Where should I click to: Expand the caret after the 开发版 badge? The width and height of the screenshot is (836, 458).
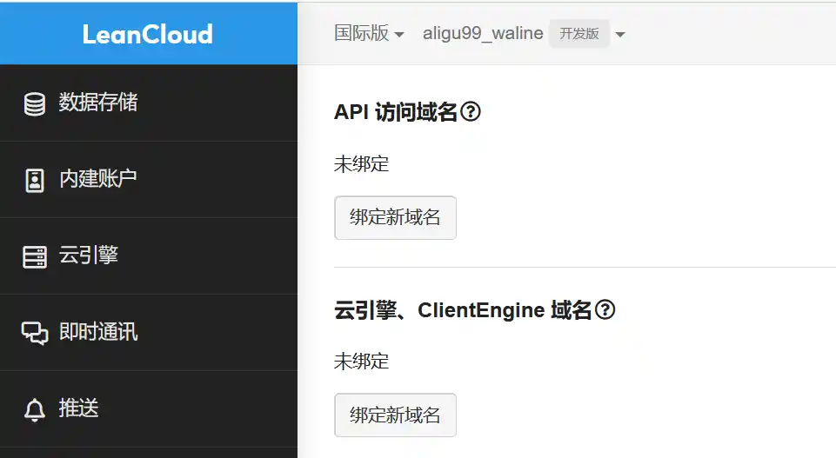point(620,35)
